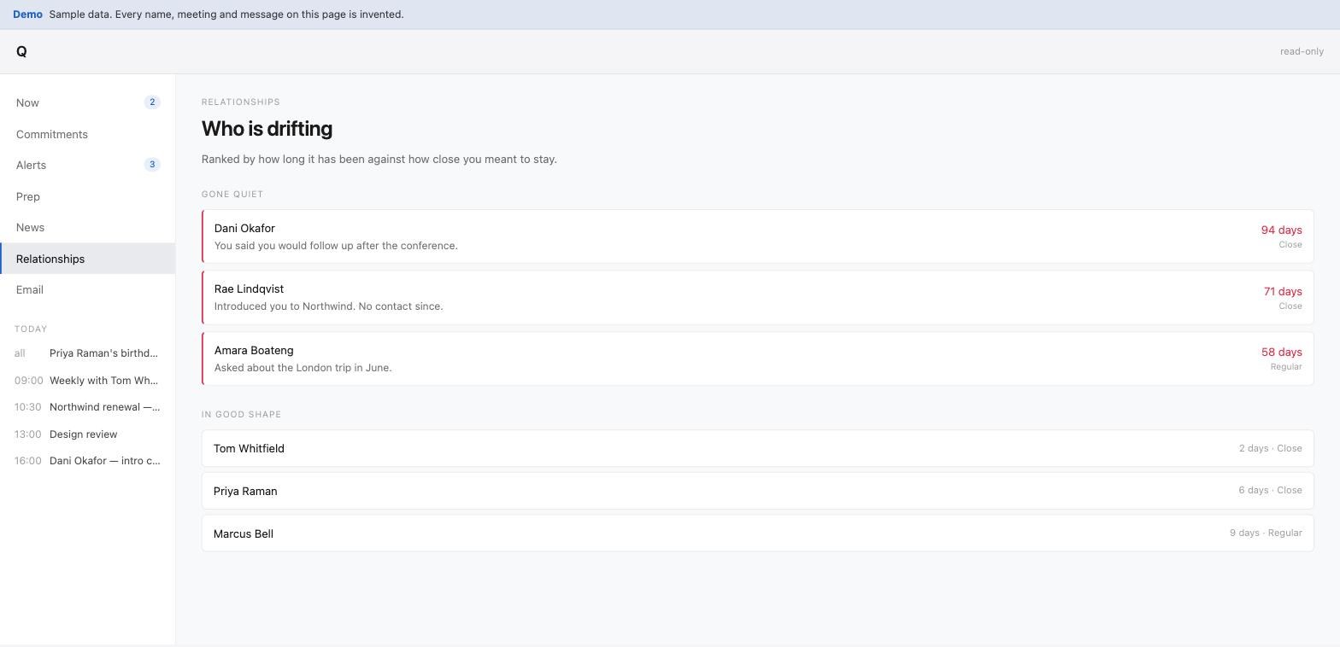Click the 'Demo' label in the banner
Screen dimensions: 1340x647
[x=27, y=15]
